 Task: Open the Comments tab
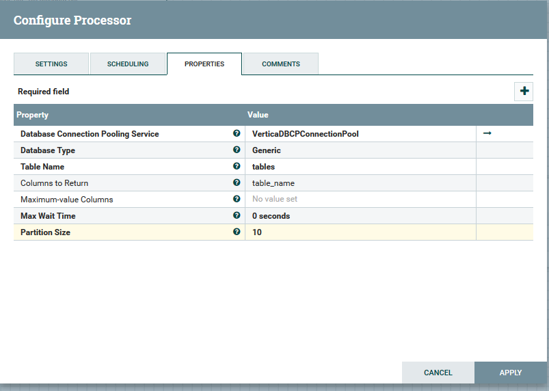pos(281,64)
